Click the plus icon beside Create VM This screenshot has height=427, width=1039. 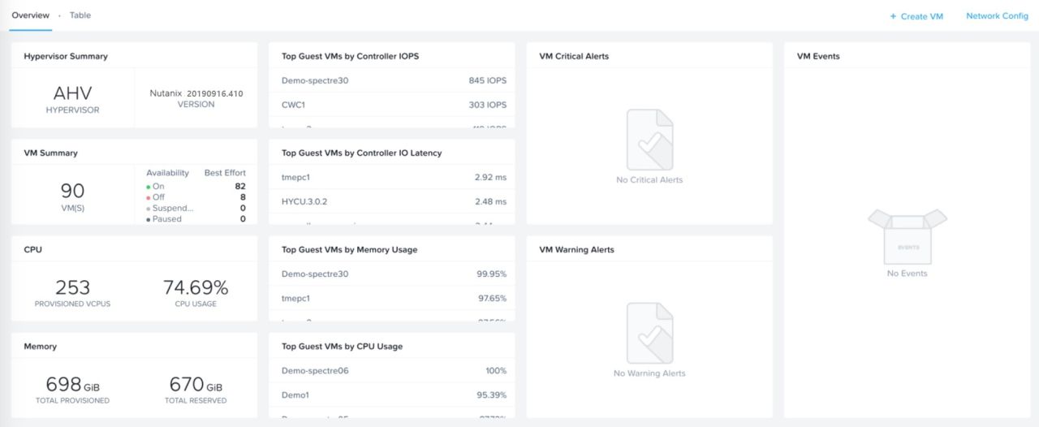[x=893, y=16]
